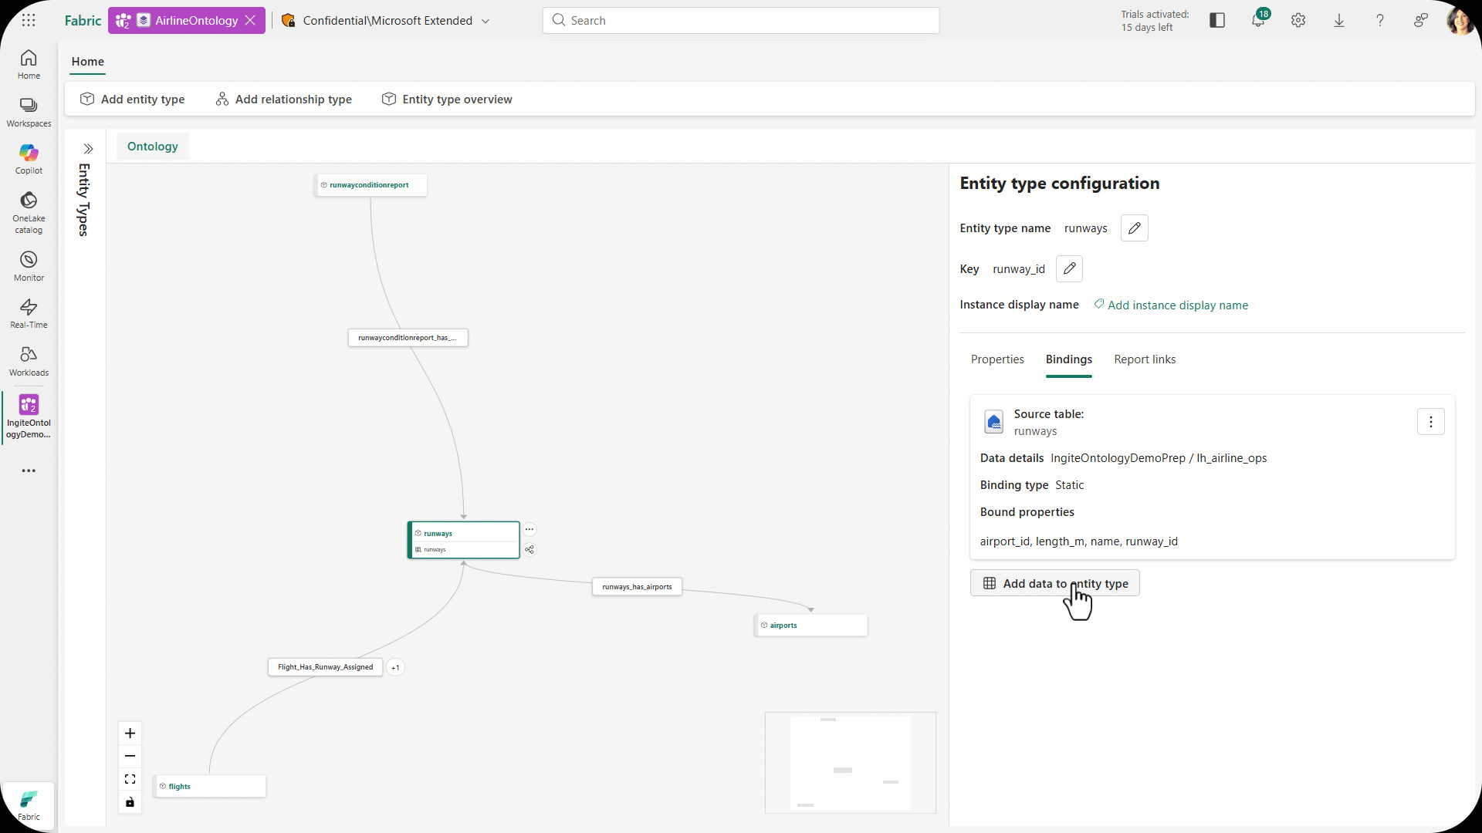This screenshot has height=833, width=1482.
Task: Click Add data to entity type
Action: pos(1054,584)
